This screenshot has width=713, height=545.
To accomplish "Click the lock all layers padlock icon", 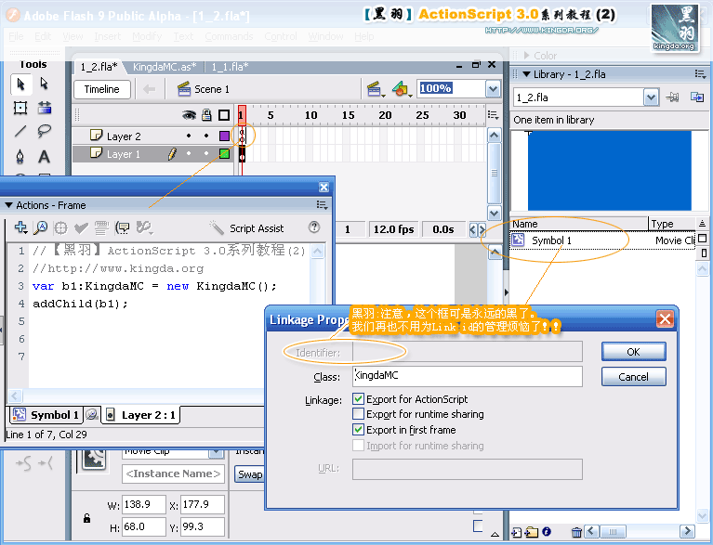I will point(206,114).
